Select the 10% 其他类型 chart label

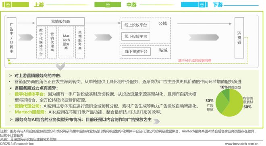[x=231, y=87]
